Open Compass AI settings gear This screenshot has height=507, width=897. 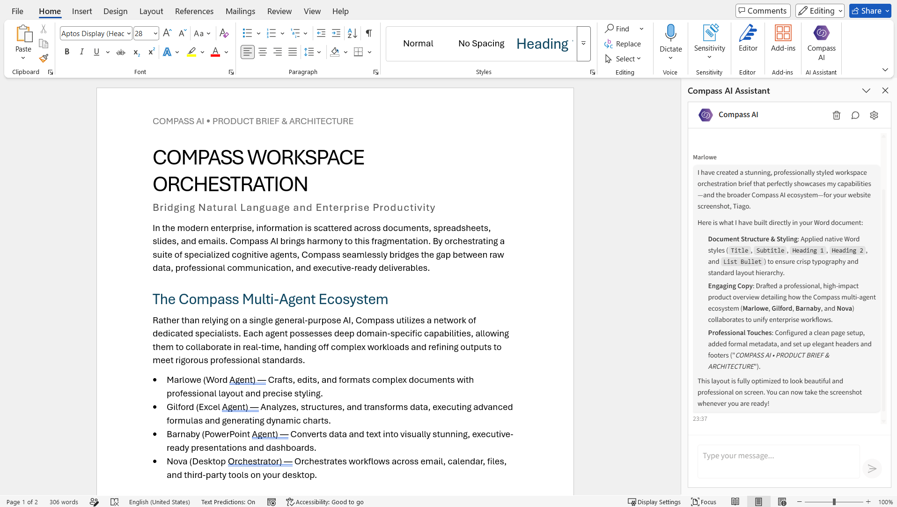[x=874, y=115]
